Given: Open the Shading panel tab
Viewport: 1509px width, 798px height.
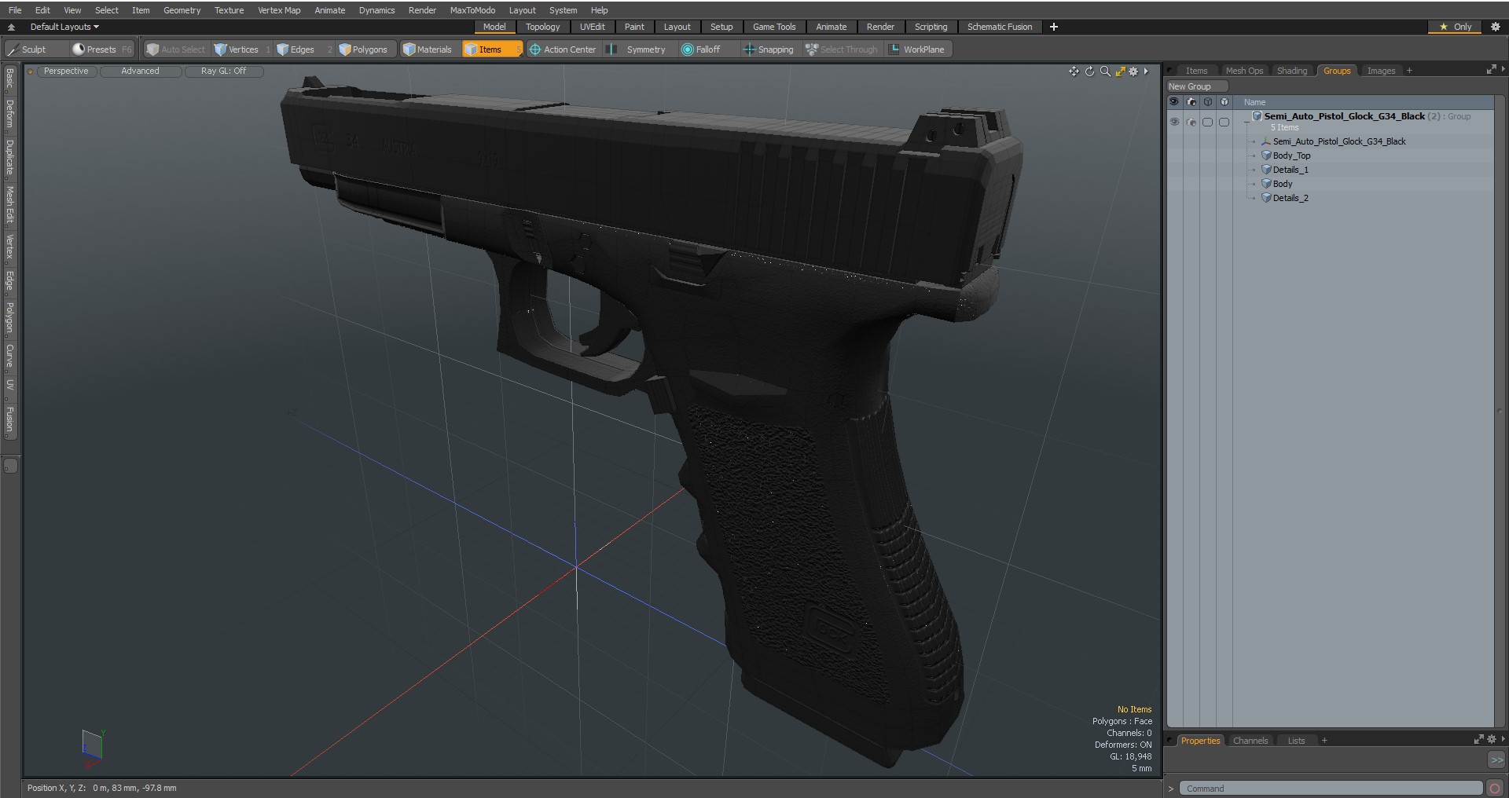Looking at the screenshot, I should 1292,71.
